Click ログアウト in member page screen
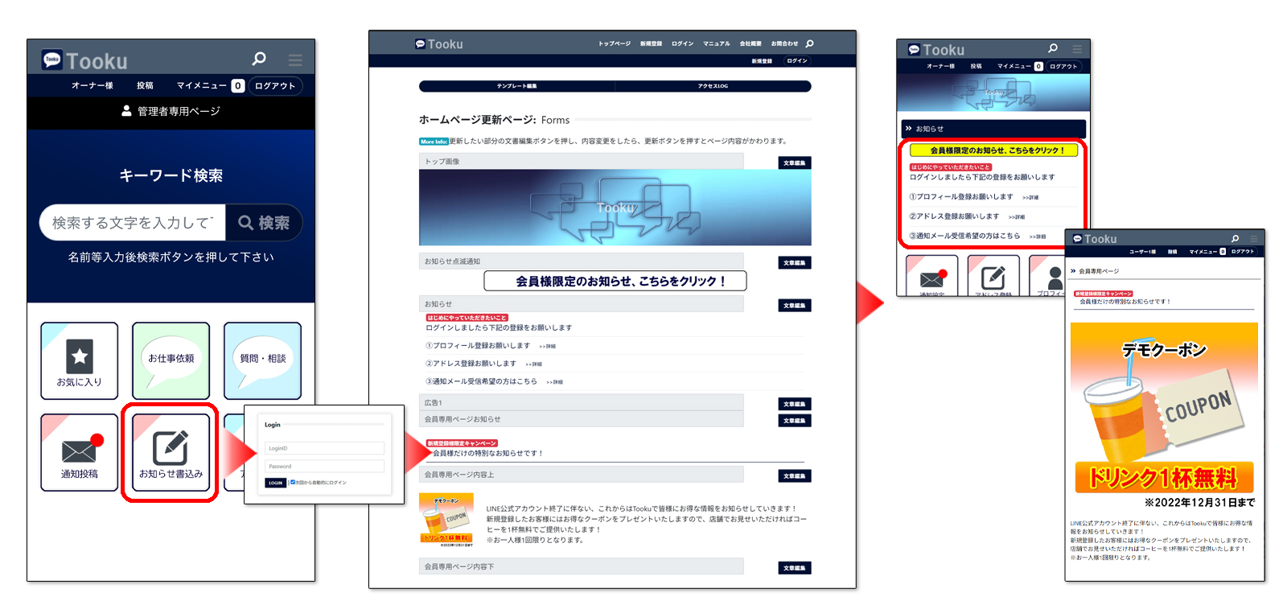The height and width of the screenshot is (609, 1287). pyautogui.click(x=1243, y=252)
